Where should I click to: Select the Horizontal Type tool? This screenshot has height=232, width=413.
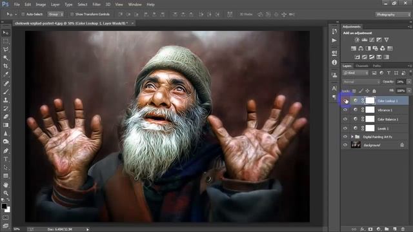point(6,159)
